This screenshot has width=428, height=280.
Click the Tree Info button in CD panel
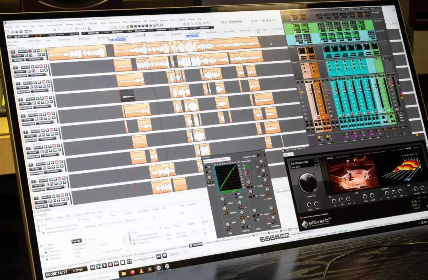76,241
